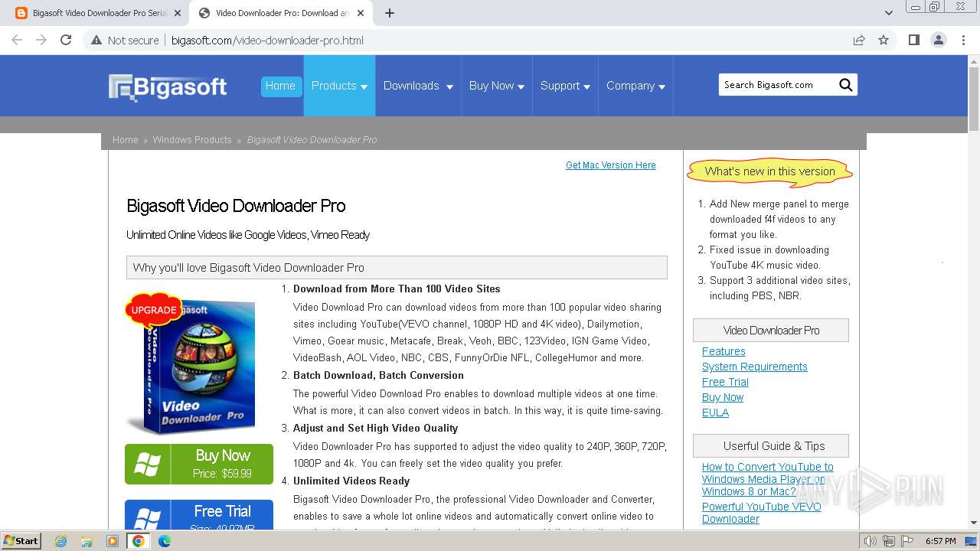Image resolution: width=980 pixels, height=551 pixels.
Task: Click the Search Bigasoft.com input field
Action: (x=778, y=85)
